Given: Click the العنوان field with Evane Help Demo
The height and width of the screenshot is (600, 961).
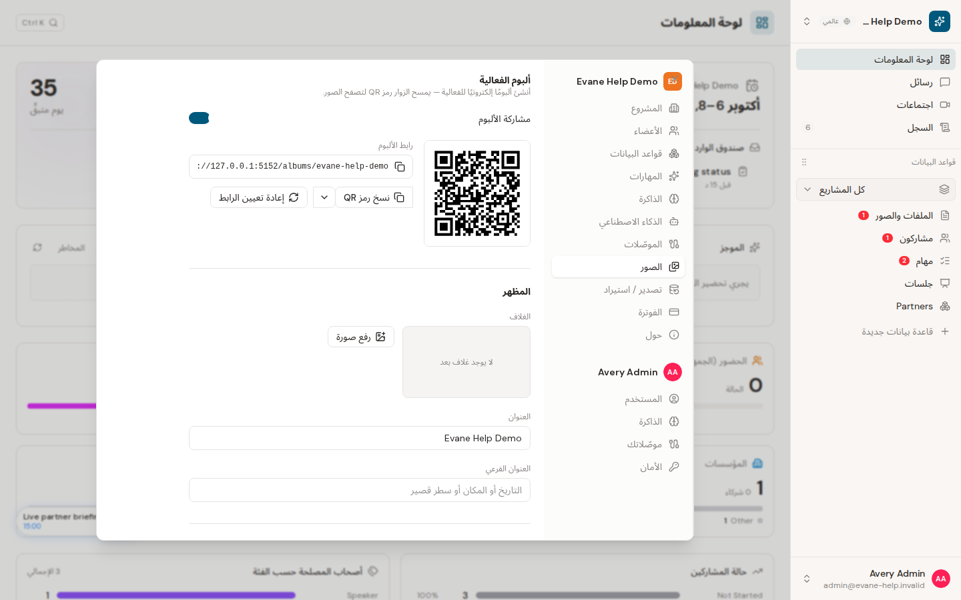Looking at the screenshot, I should [360, 438].
